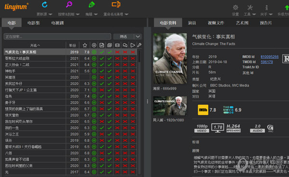The height and width of the screenshot is (177, 289).
Task: Select the 电影 tab
Action: [x=12, y=23]
